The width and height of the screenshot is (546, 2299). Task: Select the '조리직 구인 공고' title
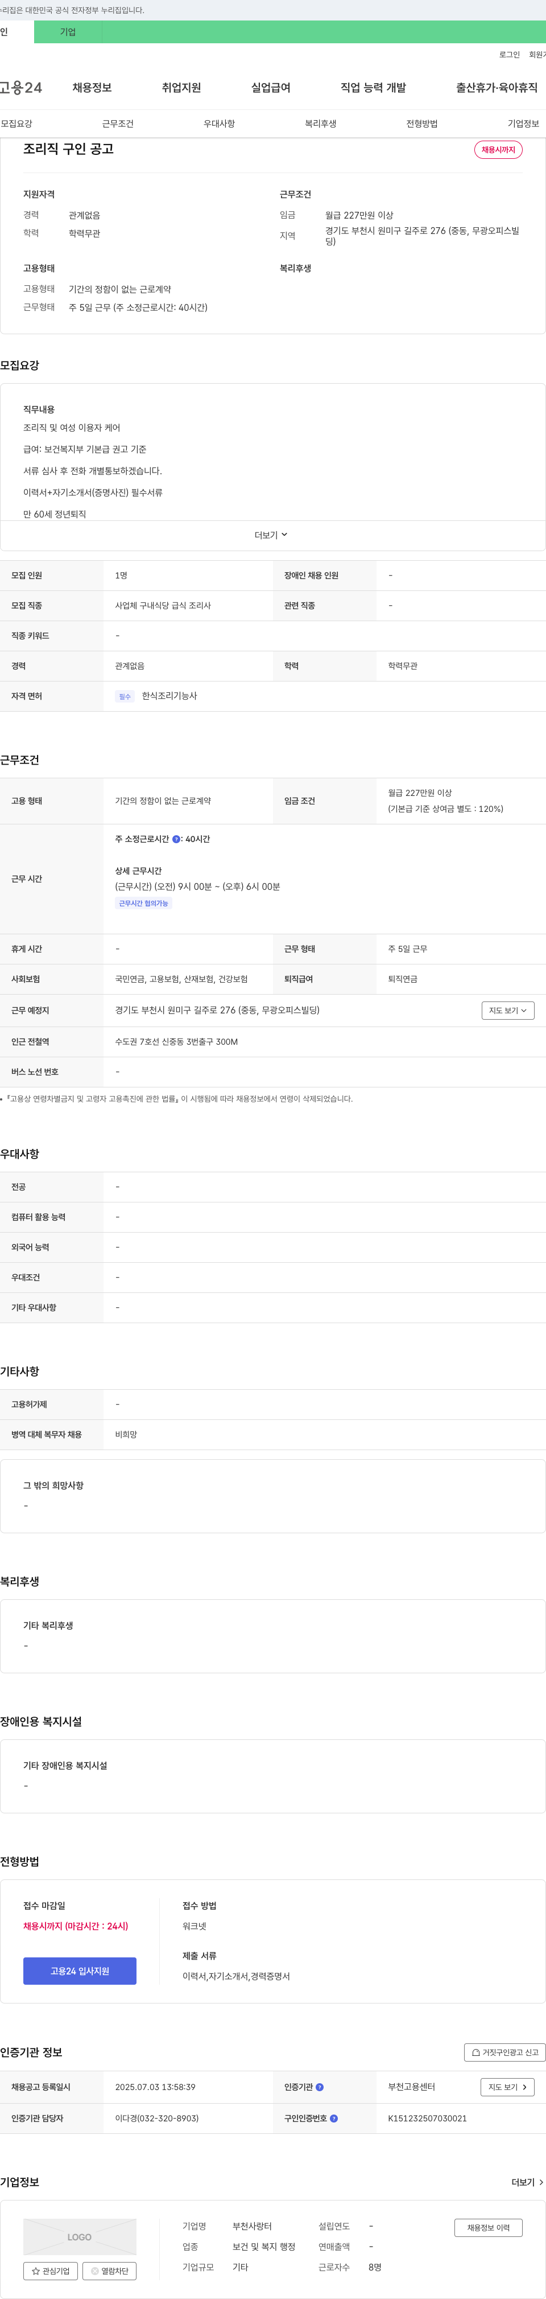(69, 149)
